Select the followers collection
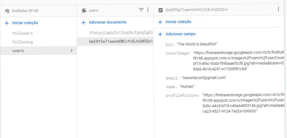This screenshot has width=287, height=138. click(x=22, y=33)
